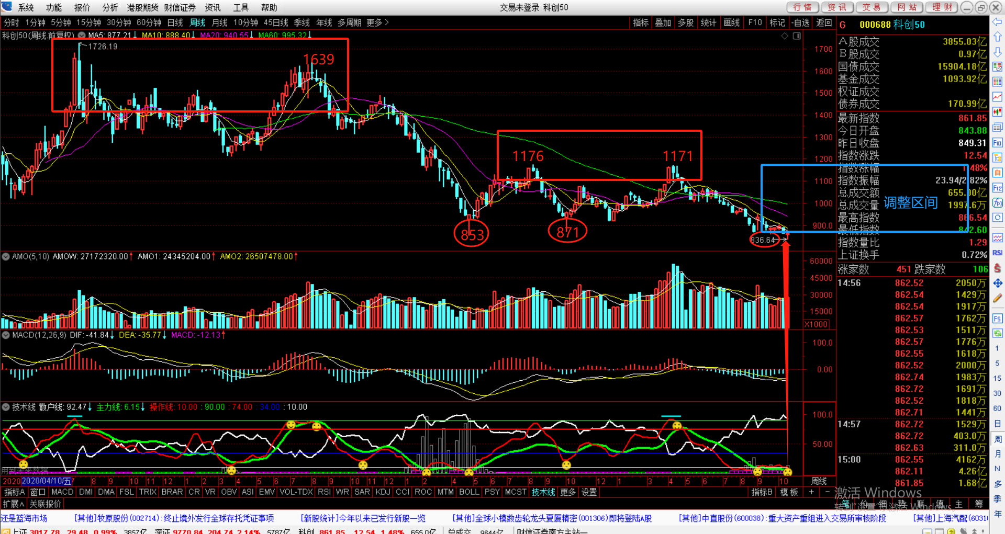Click the blue four-way move arrows icon
This screenshot has height=534, width=1005.
998,283
